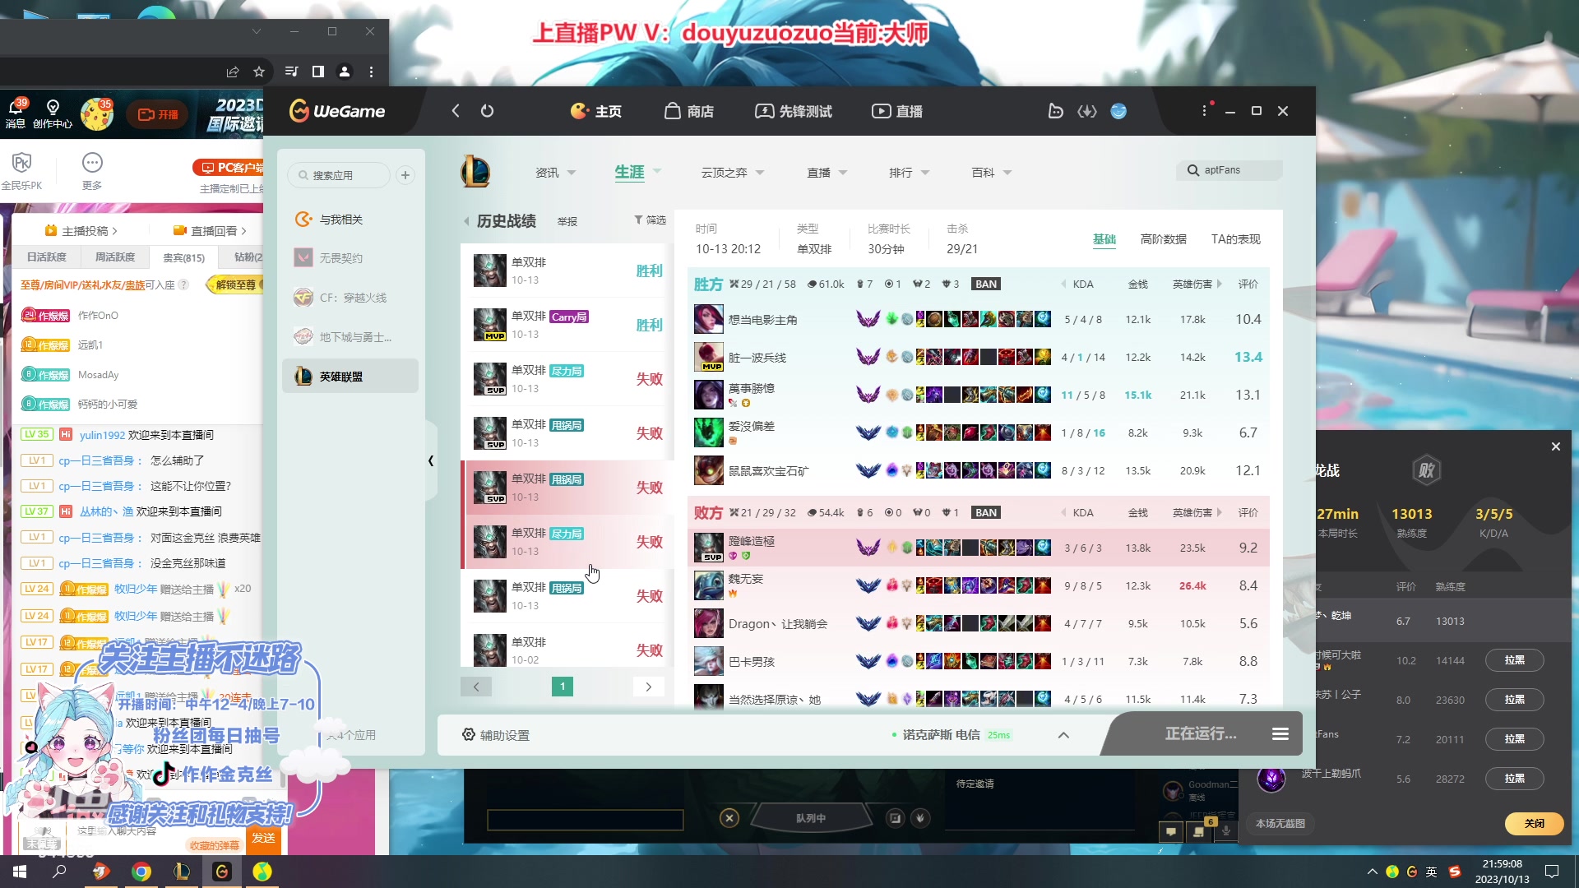Collapse the 历史战绩 panel arrow
This screenshot has width=1579, height=888.
click(x=467, y=221)
